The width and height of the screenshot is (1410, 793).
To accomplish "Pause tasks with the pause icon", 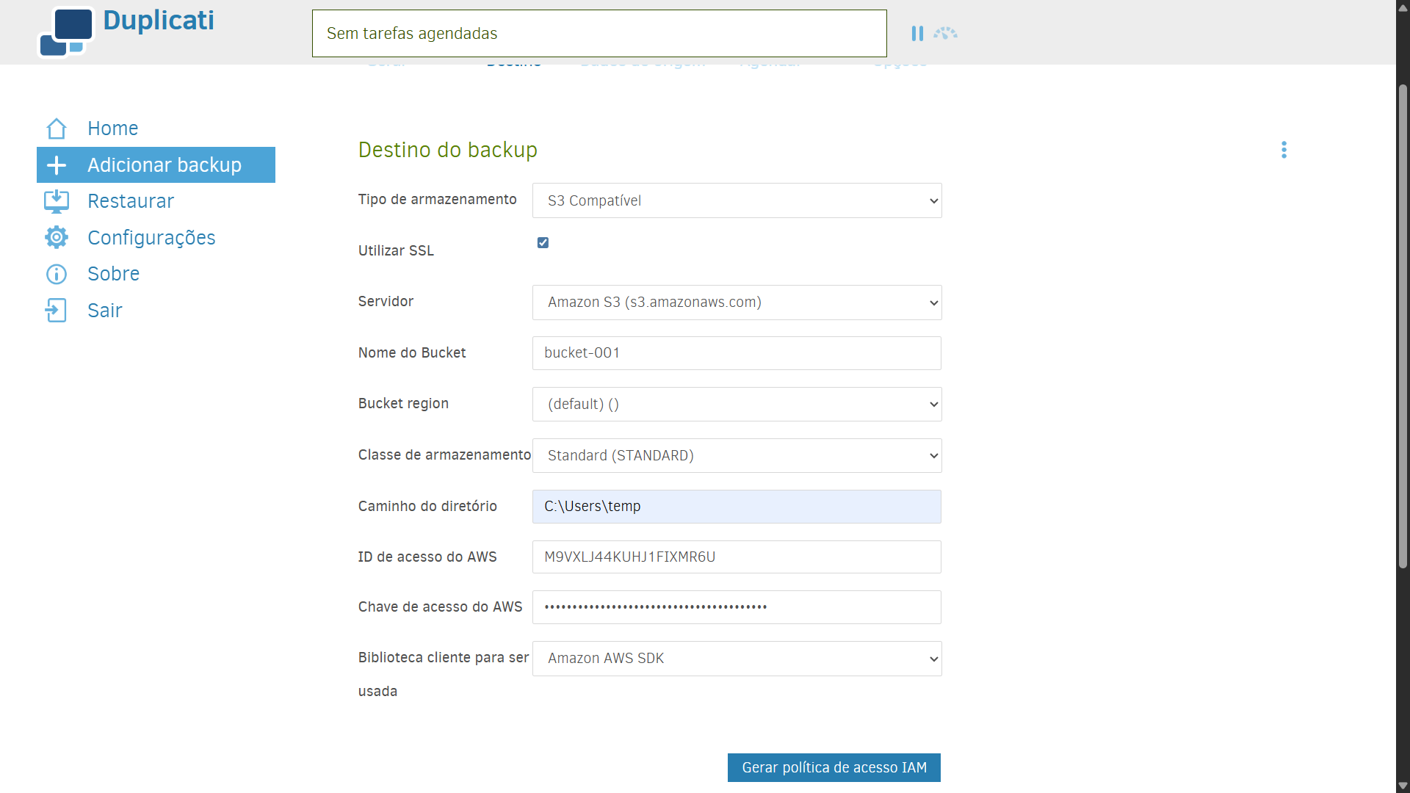I will [x=917, y=34].
